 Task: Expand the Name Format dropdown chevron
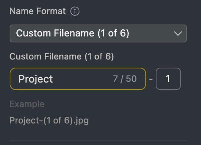tap(178, 33)
